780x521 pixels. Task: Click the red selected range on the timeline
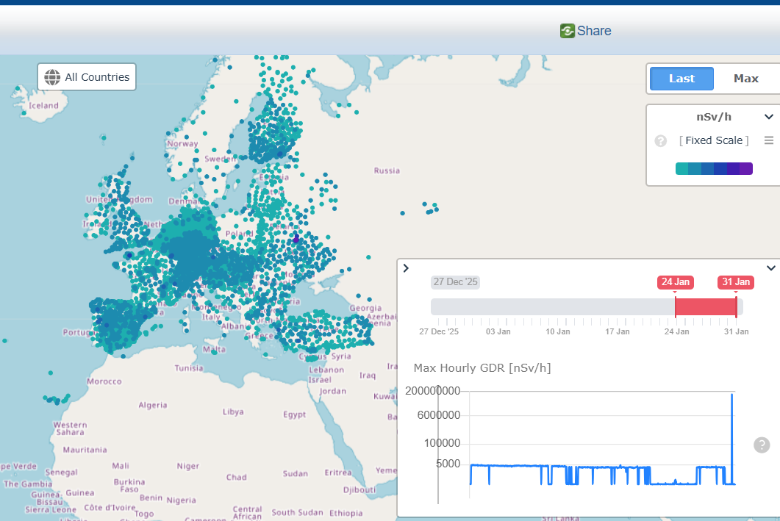(706, 307)
